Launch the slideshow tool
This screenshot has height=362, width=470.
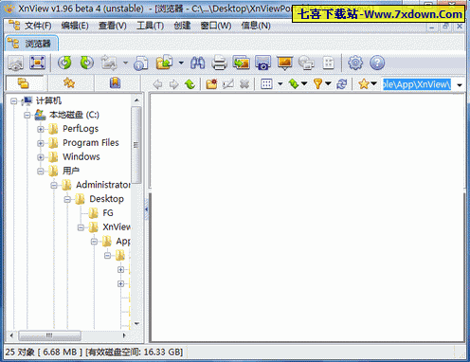[284, 63]
